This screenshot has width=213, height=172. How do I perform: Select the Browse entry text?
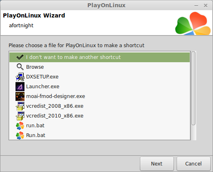[x=35, y=67]
